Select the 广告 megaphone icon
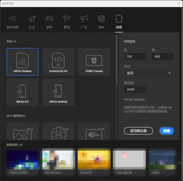This screenshot has width=183, height=181. [84, 18]
